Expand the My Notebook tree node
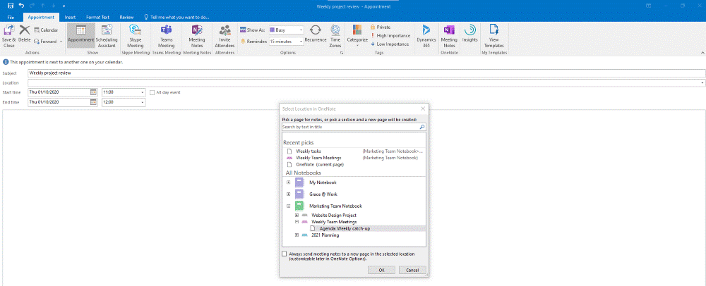 (289, 182)
